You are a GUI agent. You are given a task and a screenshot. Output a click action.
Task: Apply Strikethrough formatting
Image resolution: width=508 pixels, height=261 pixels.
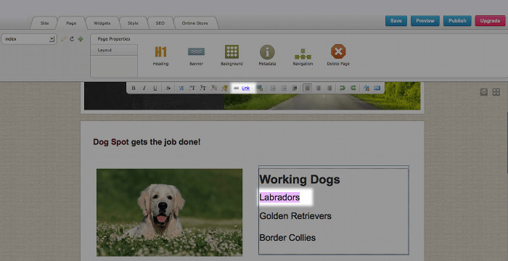pos(168,88)
